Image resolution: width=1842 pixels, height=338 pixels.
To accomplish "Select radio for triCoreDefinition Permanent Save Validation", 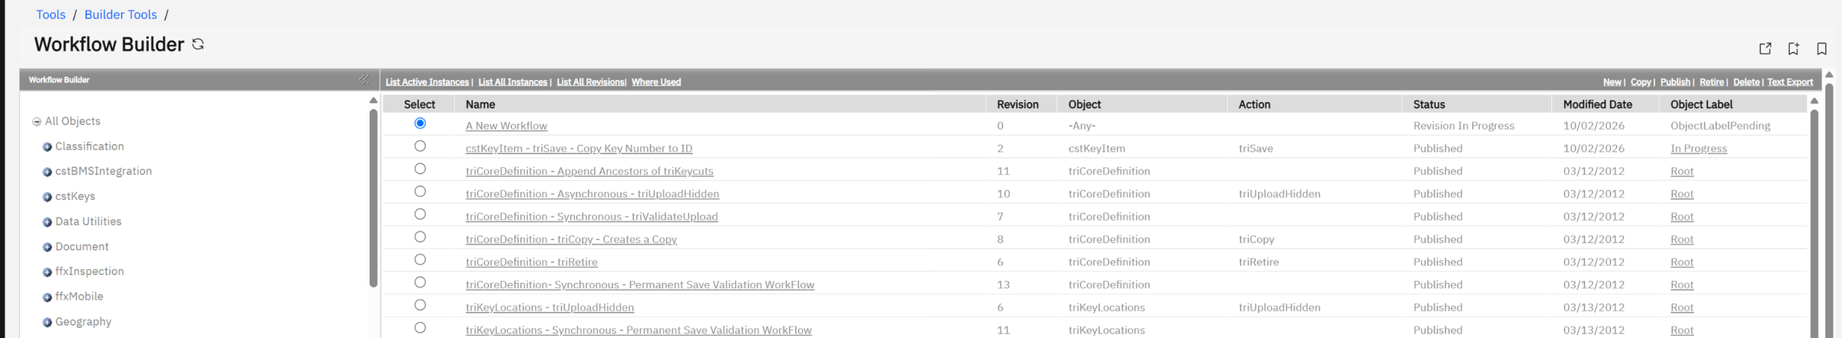I will click(420, 282).
